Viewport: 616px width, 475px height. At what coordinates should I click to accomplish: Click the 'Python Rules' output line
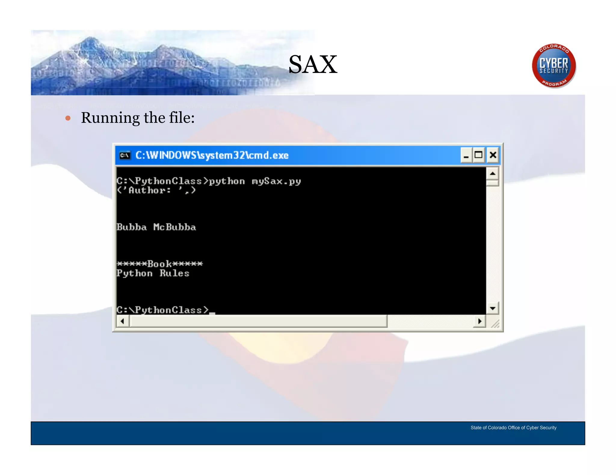[153, 273]
